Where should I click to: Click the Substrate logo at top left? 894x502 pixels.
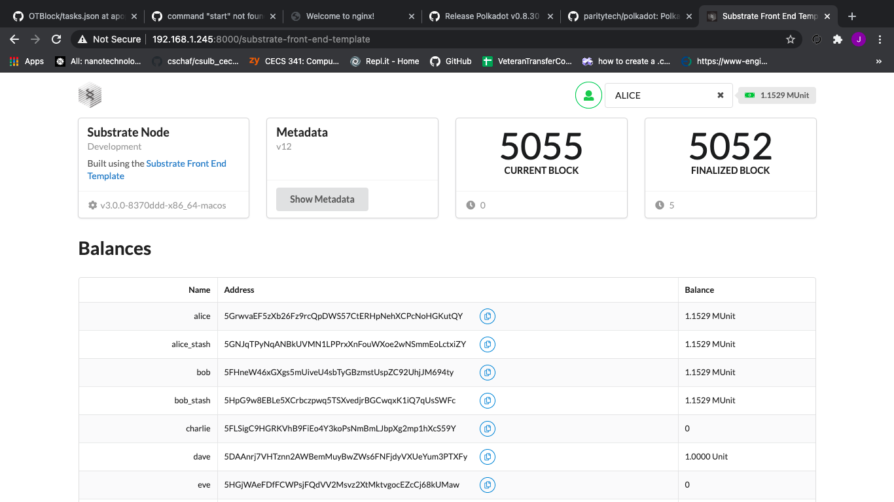click(x=90, y=95)
